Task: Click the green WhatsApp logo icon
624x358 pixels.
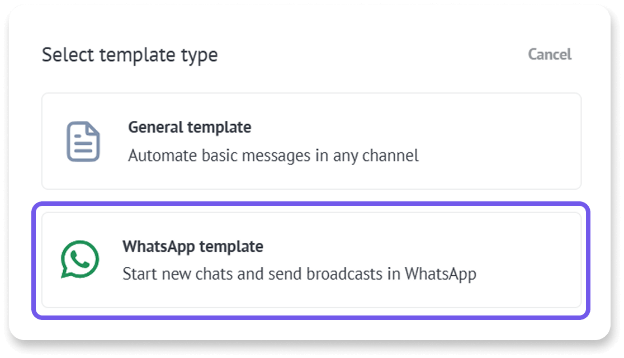Action: 79,259
